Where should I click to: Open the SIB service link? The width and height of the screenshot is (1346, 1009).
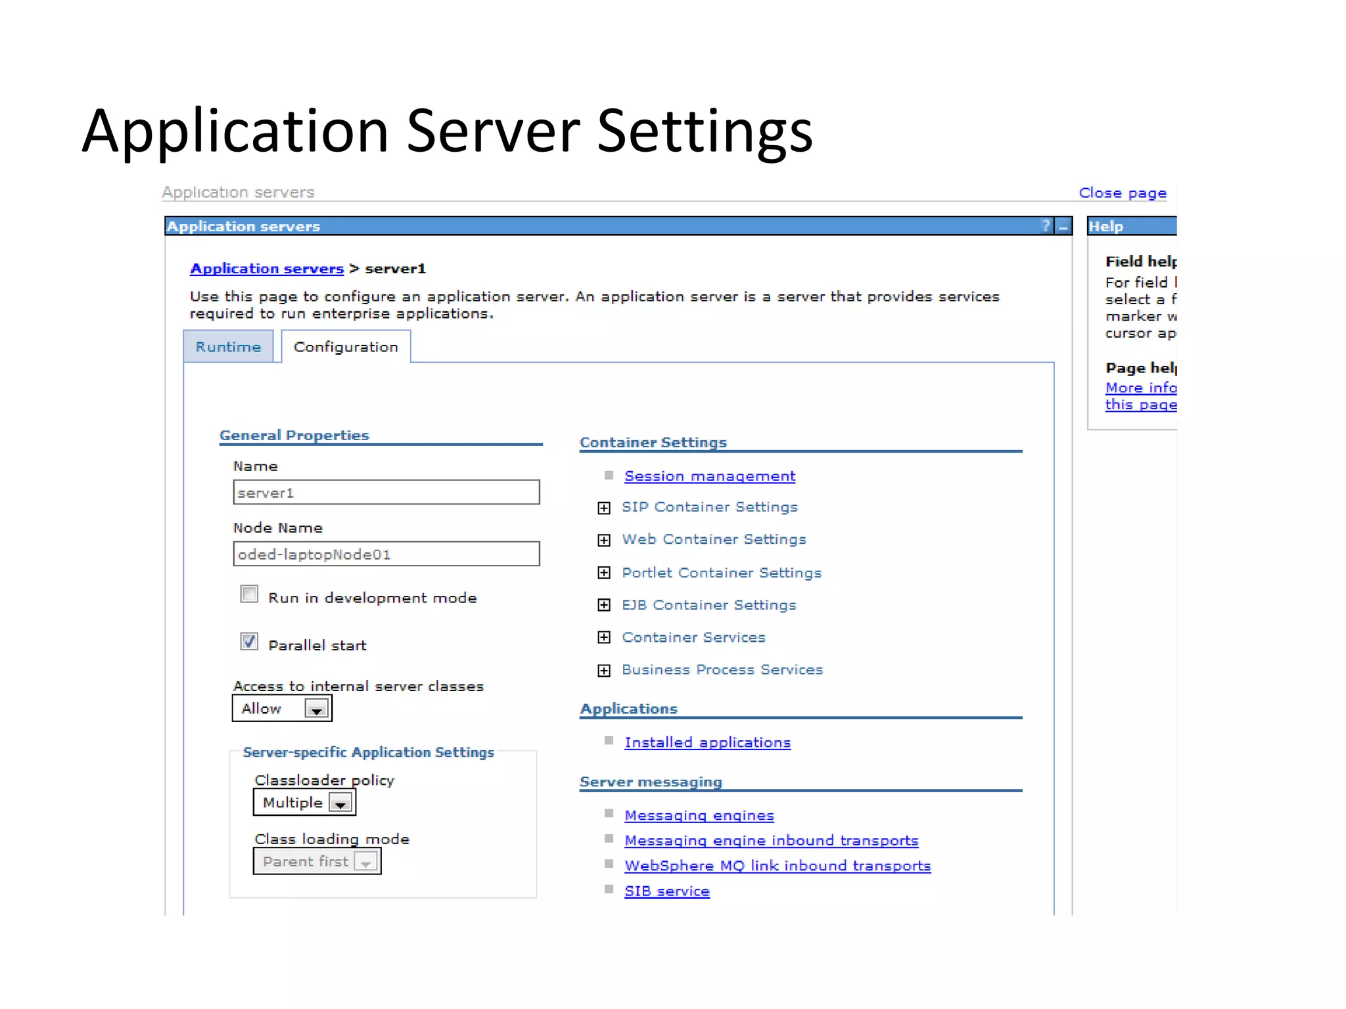[667, 891]
